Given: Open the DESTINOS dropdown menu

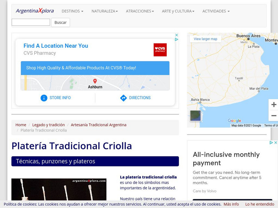Looking at the screenshot, I should pos(72,11).
